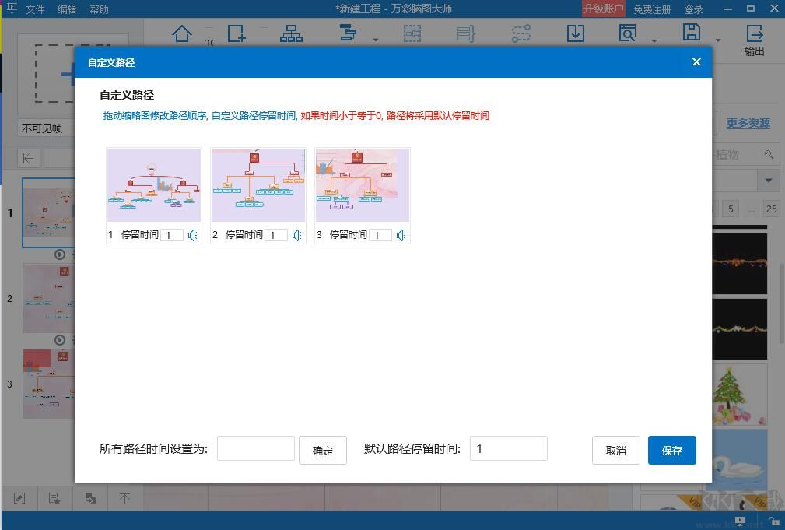Click the Import/Download icon in the toolbar
The height and width of the screenshot is (530, 785).
click(576, 33)
